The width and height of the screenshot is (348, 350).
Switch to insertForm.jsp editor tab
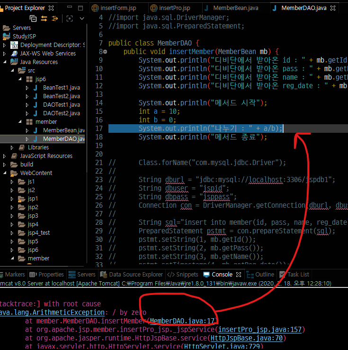[x=114, y=8]
